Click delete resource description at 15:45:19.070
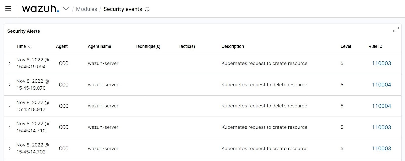This screenshot has height=161, width=405. (x=264, y=85)
